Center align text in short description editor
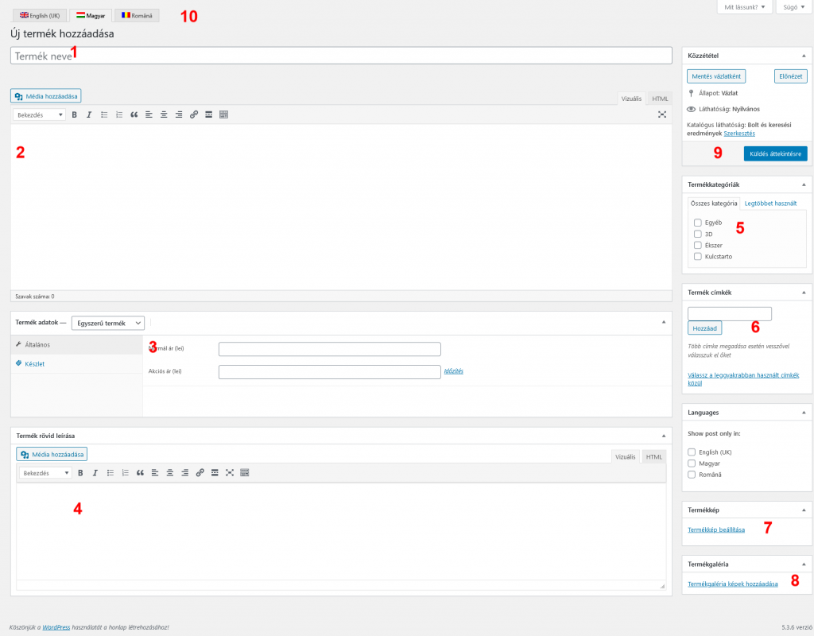The image size is (814, 636). coord(169,472)
